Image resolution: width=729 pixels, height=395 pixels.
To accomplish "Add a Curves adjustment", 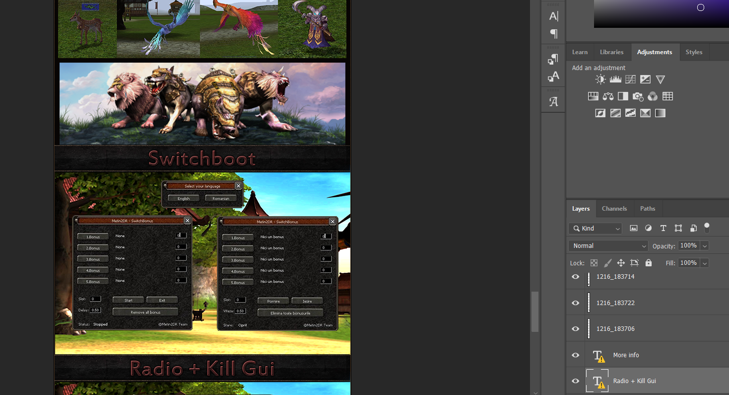I will click(x=630, y=79).
